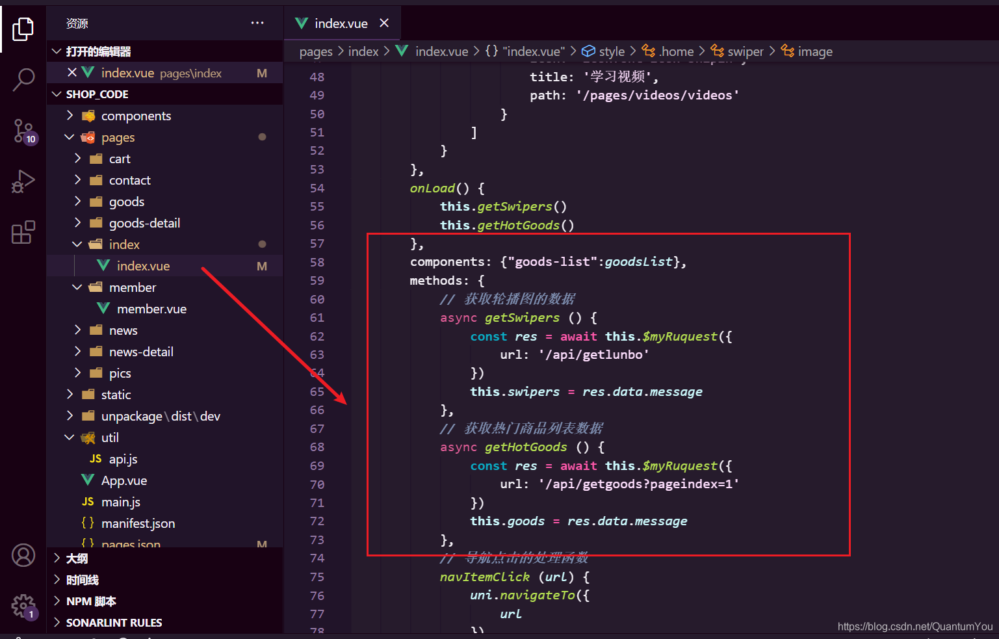999x639 pixels.
Task: Expand the news folder
Action: [x=165, y=330]
